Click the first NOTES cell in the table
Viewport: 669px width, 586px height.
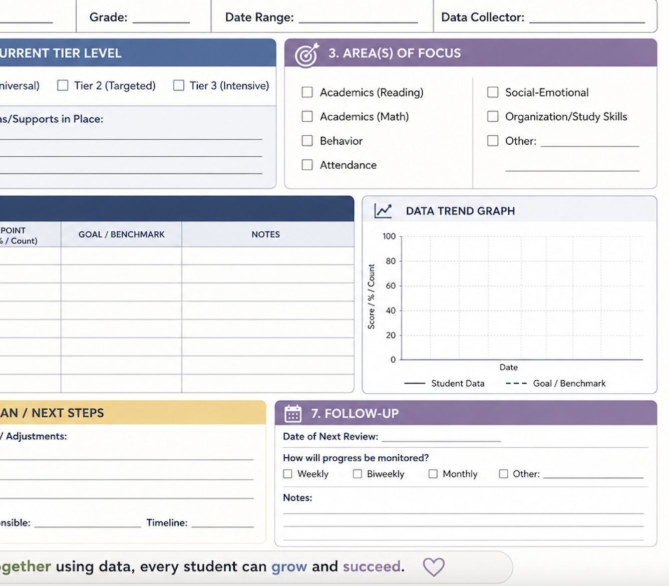(268, 255)
